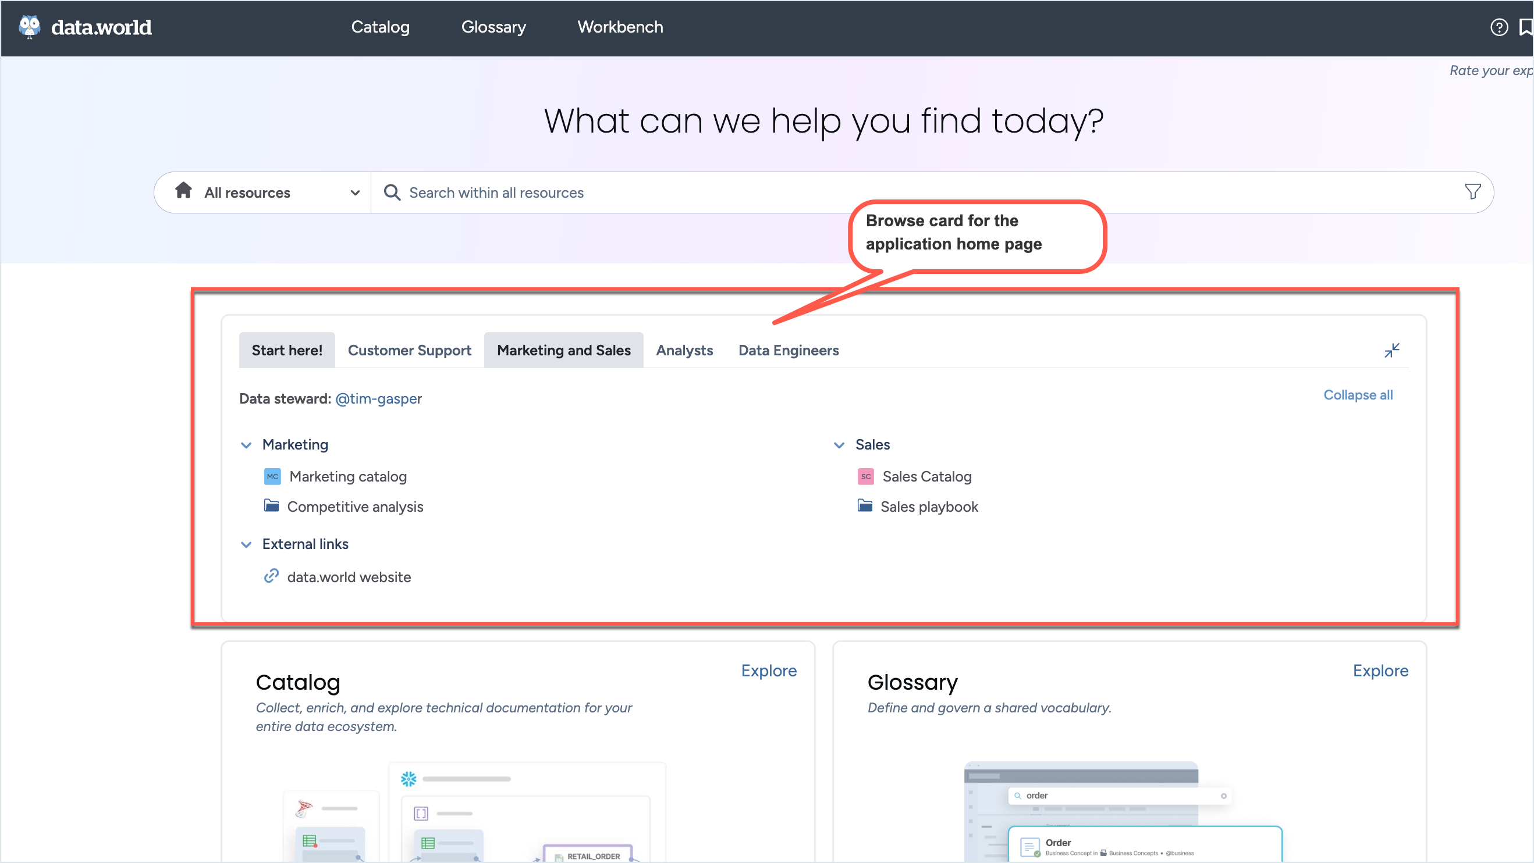
Task: Select the Data Engineers tab
Action: (x=788, y=350)
